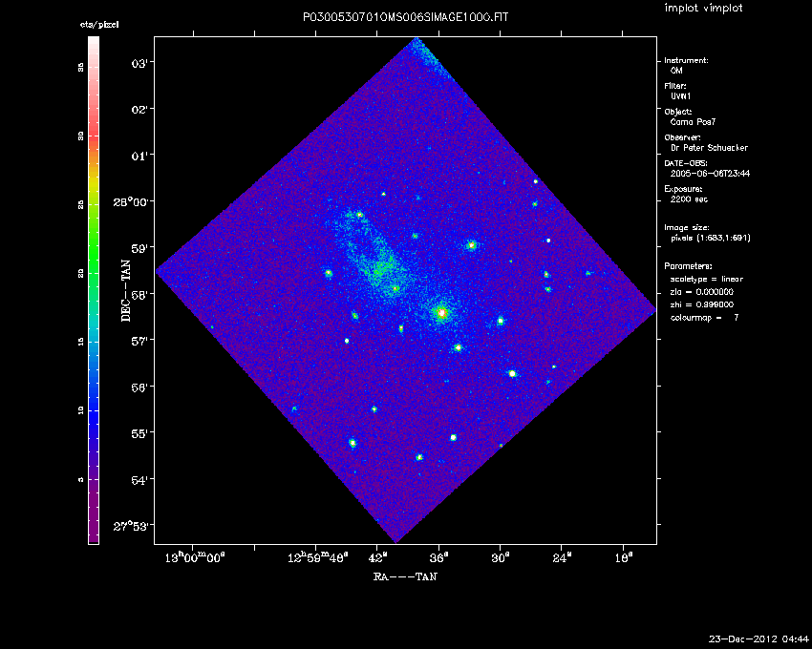Click the 36s right ascension tick label

pos(439,558)
